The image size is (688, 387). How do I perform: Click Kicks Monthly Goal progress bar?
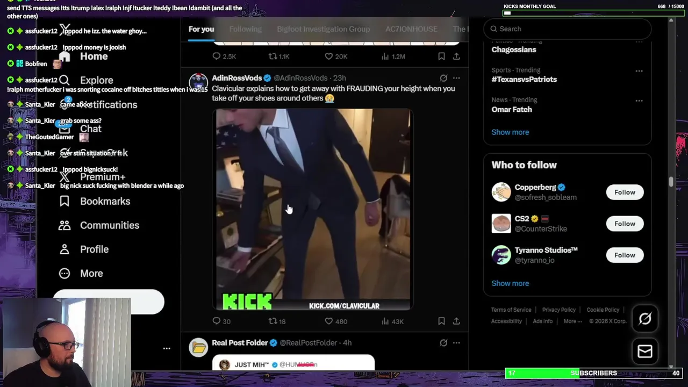coord(593,13)
